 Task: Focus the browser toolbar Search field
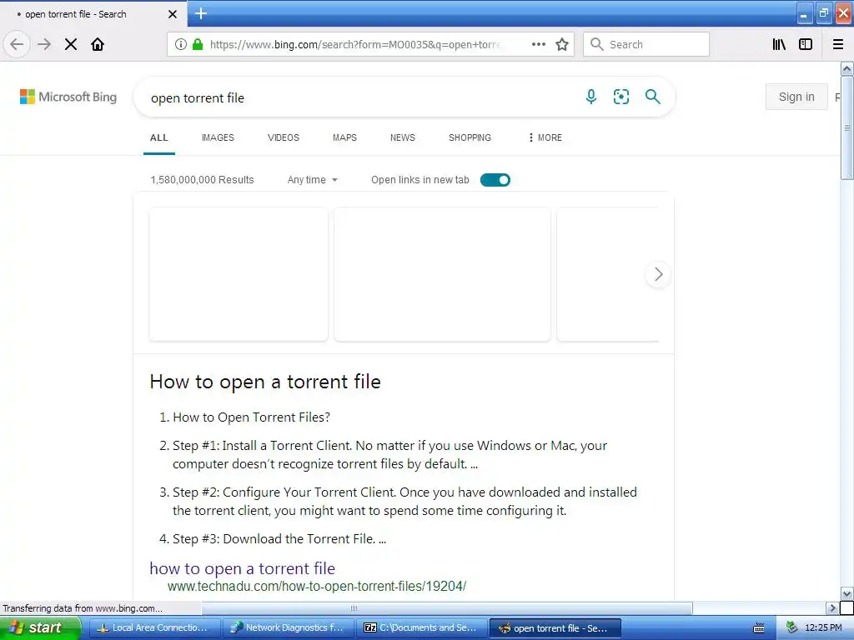(646, 44)
